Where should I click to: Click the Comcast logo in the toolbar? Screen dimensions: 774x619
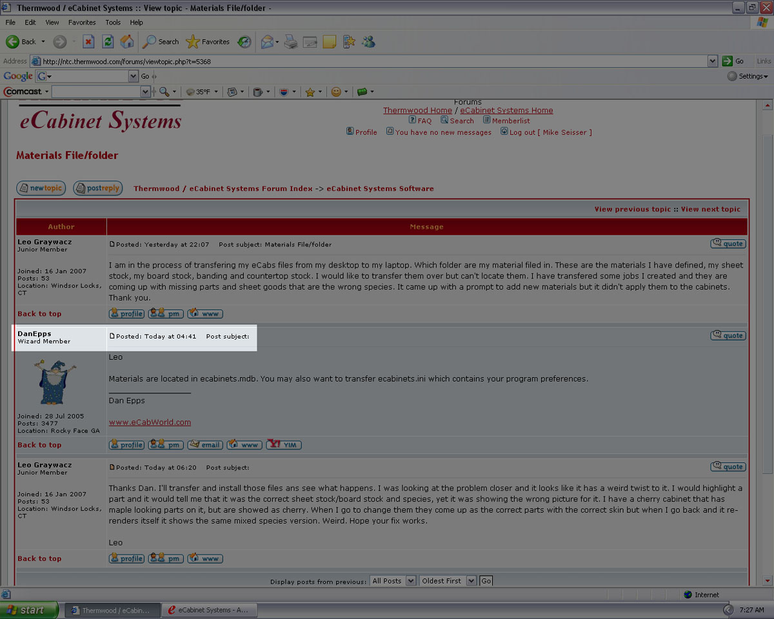(x=23, y=92)
